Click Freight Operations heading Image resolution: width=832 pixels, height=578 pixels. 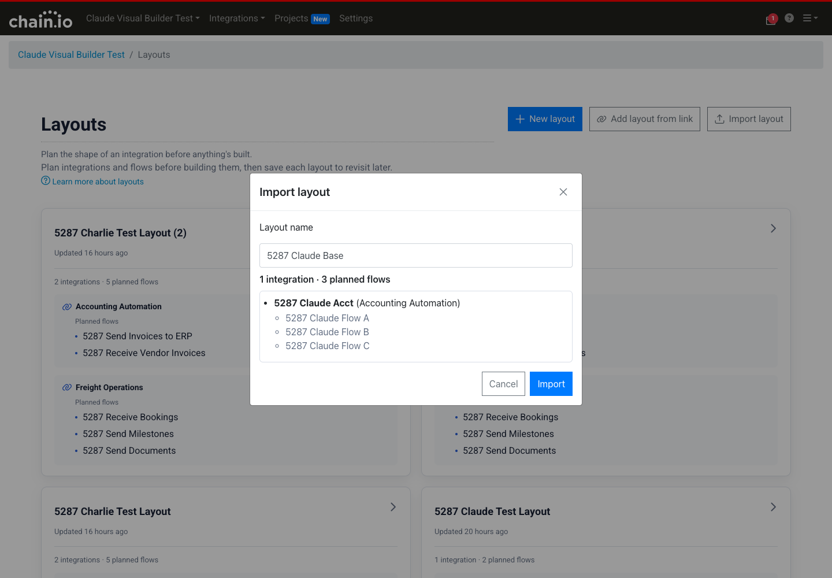pyautogui.click(x=109, y=388)
